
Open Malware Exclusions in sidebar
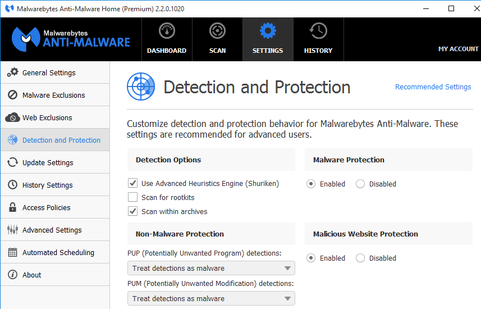coord(55,95)
